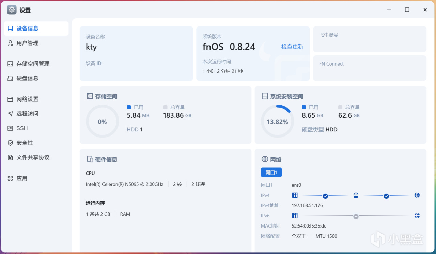Open 网络设置 section
This screenshot has height=254, width=436.
coord(36,99)
